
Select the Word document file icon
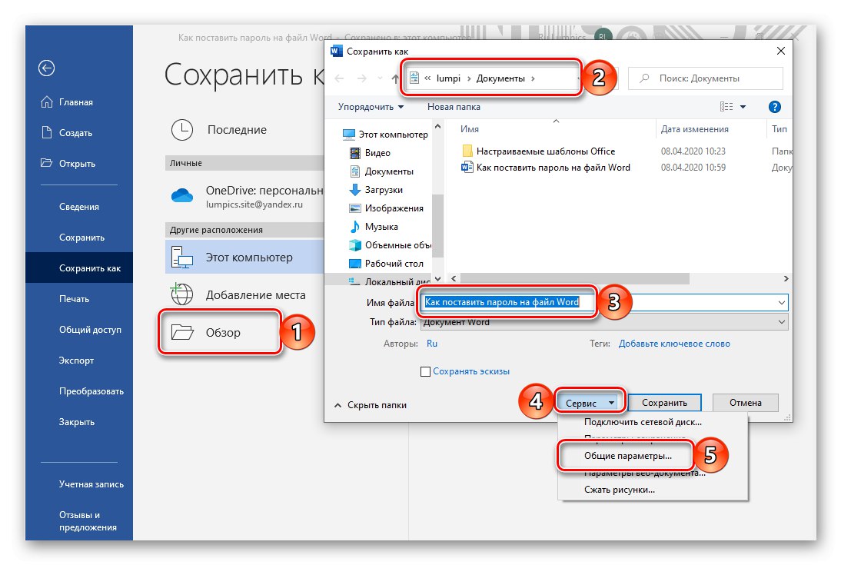pos(467,168)
